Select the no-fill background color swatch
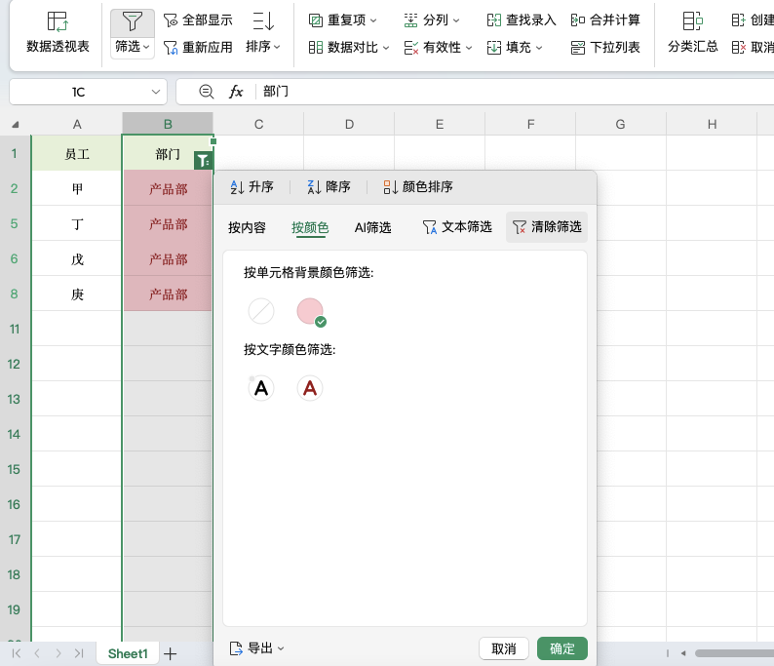This screenshot has width=774, height=666. [x=261, y=311]
